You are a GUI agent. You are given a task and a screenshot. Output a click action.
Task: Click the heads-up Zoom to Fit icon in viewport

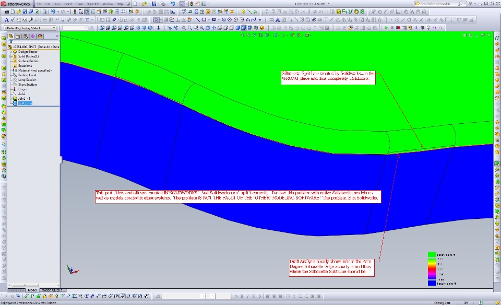tap(243, 35)
